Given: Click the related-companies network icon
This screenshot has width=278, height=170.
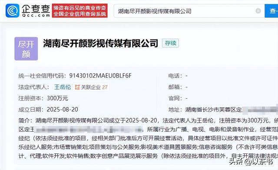Looking at the screenshot, I should 77,87.
